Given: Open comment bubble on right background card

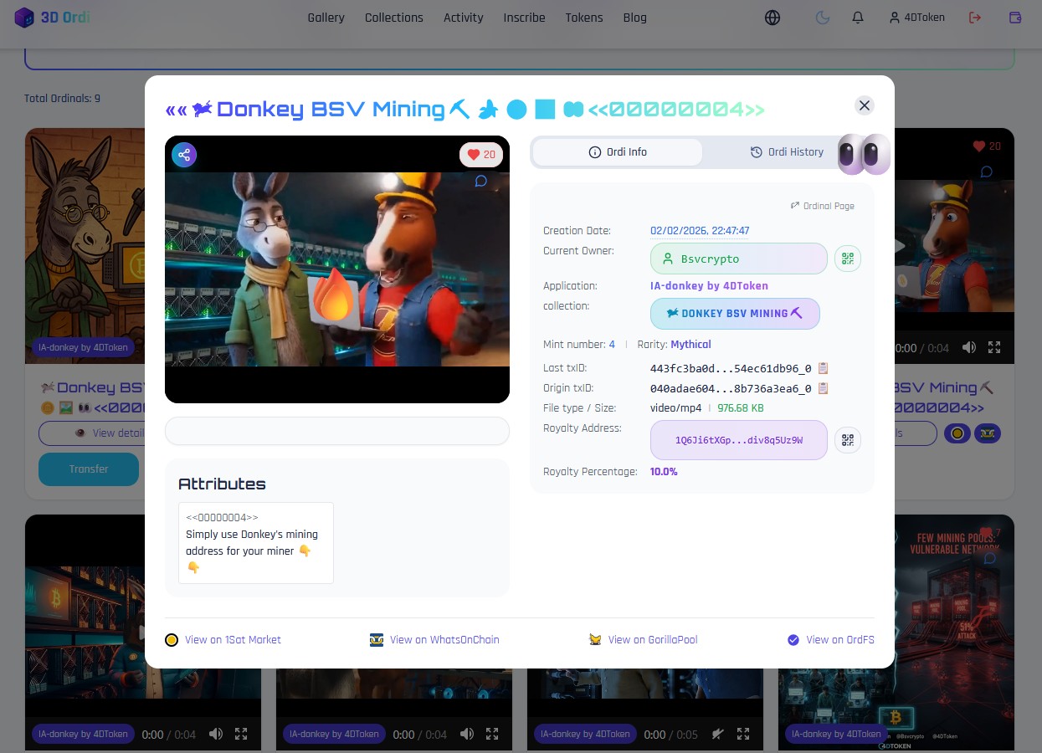Looking at the screenshot, I should click(987, 172).
